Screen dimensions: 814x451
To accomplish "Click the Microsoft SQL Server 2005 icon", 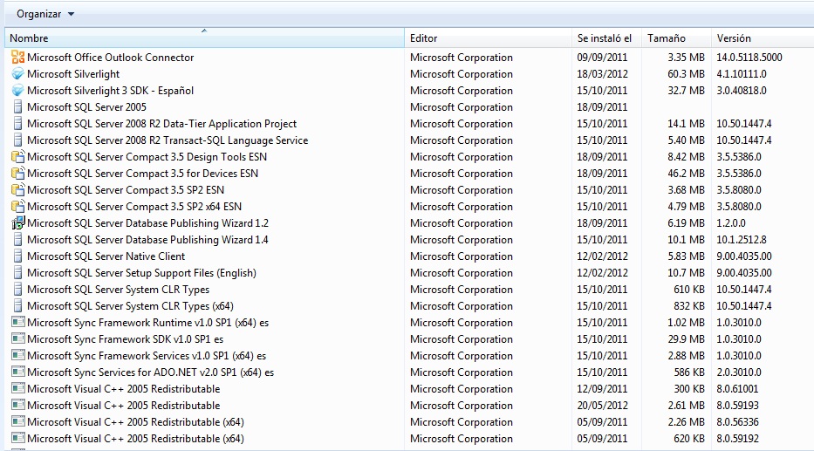I will coord(18,107).
